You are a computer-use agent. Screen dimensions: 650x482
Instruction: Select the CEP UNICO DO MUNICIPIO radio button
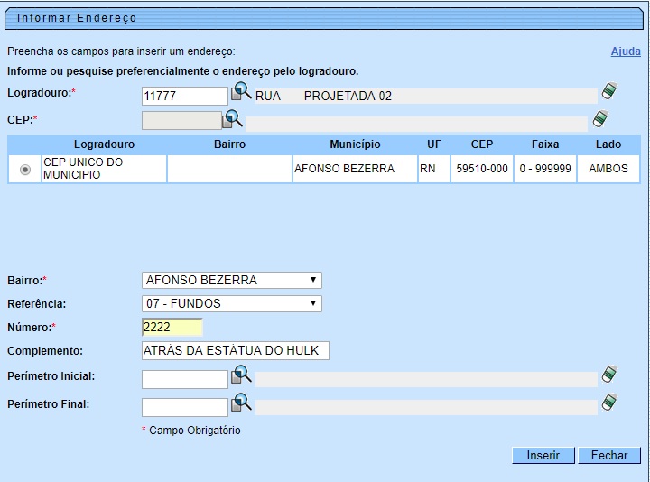coord(24,170)
